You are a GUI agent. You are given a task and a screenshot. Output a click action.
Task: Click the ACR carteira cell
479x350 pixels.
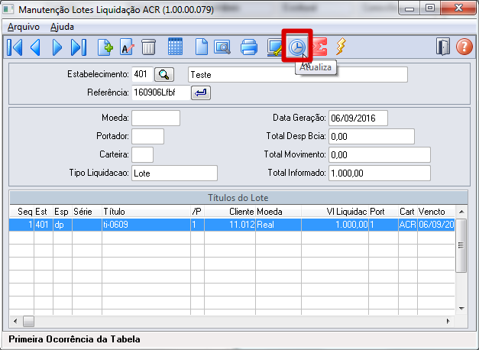[408, 225]
